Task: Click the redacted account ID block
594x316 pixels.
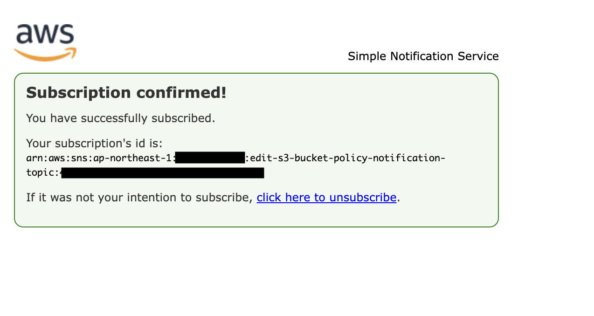Action: pos(210,158)
